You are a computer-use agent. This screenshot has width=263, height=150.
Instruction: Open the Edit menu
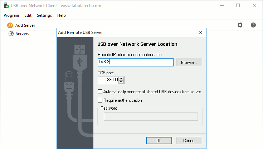coord(28,15)
